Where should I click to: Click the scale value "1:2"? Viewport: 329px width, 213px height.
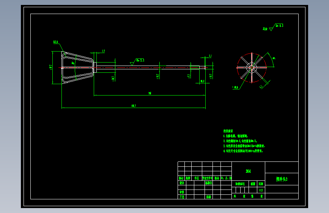261,190
